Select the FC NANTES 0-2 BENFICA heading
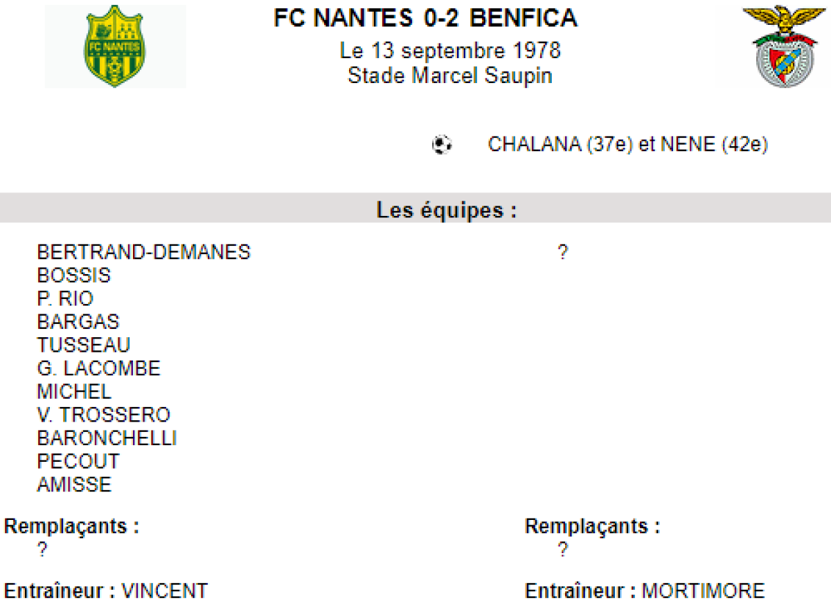This screenshot has height=603, width=831. coord(425,19)
